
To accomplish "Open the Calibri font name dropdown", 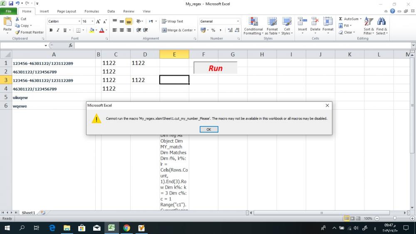I will [x=79, y=21].
